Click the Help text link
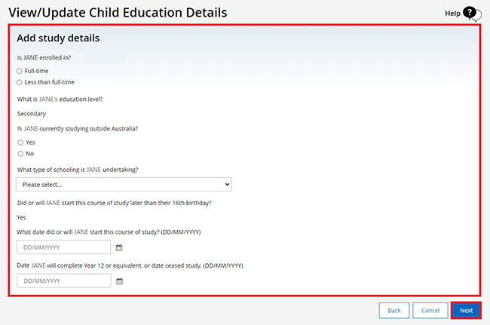Screen dimensions: 490x325 [x=452, y=14]
